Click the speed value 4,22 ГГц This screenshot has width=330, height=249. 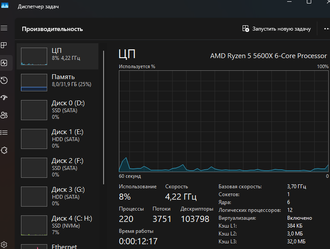(181, 197)
